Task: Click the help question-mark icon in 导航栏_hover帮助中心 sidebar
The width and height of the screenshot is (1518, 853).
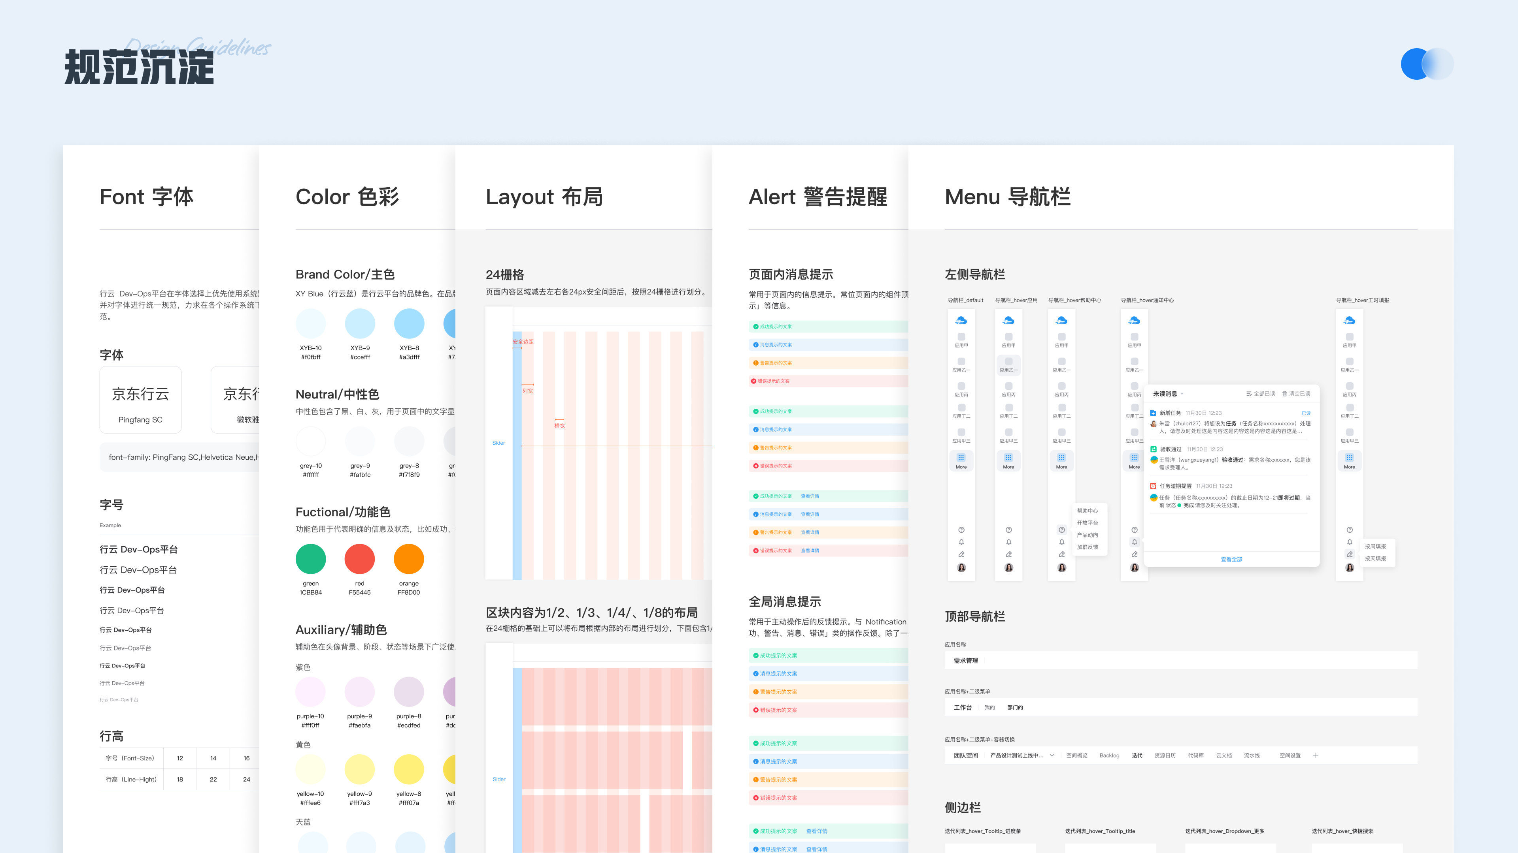Action: click(x=1061, y=530)
